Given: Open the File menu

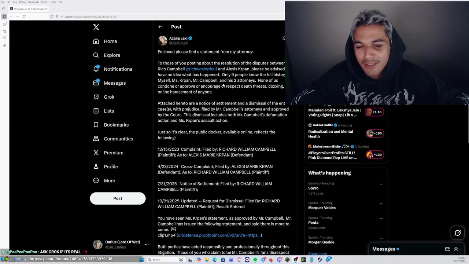Looking at the screenshot, I should coord(3,2).
